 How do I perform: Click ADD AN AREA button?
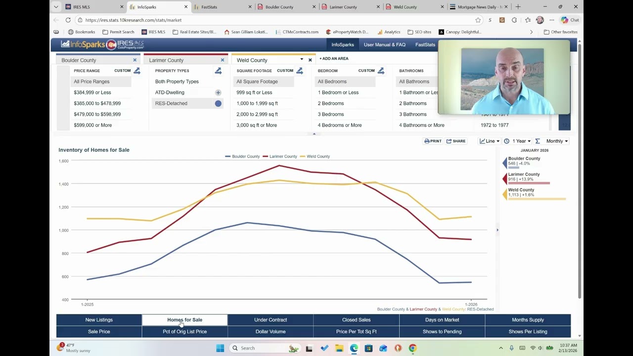(334, 58)
